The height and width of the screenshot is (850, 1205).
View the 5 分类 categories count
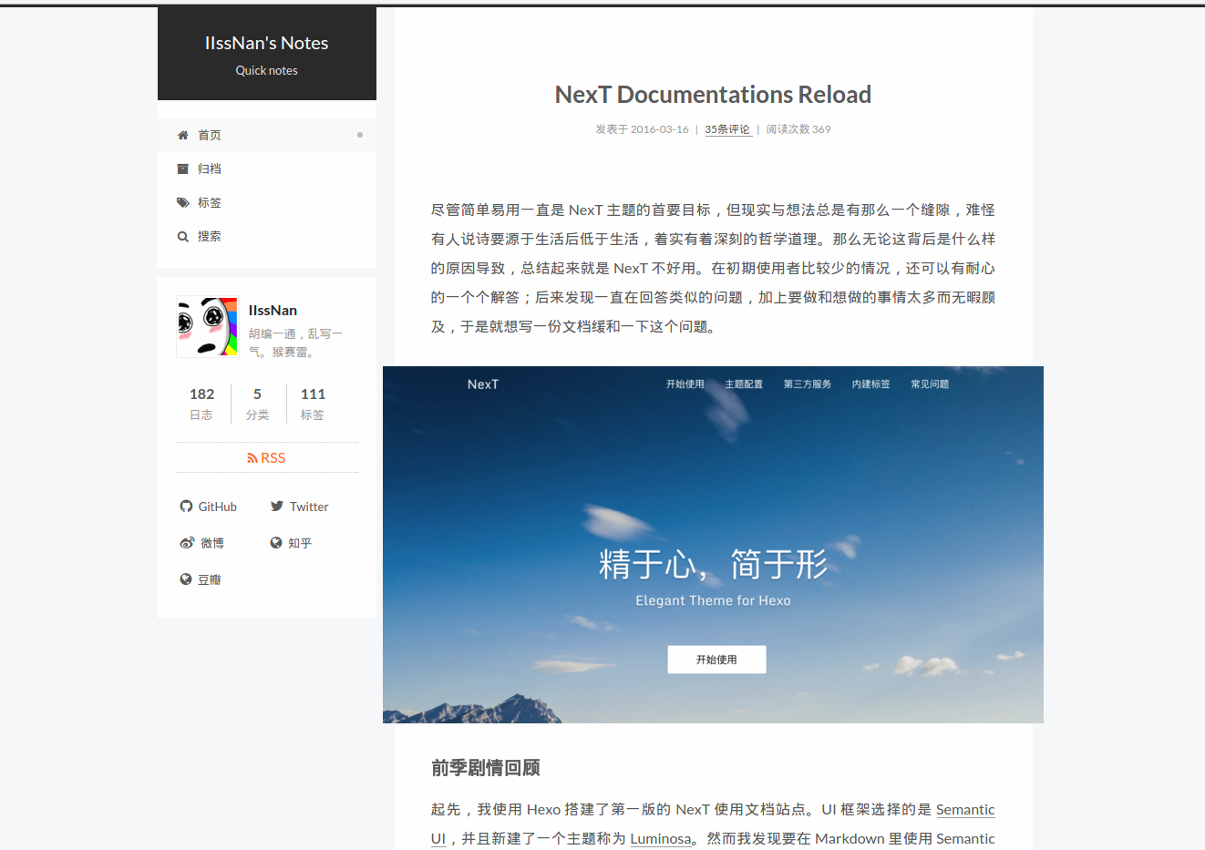click(x=257, y=404)
